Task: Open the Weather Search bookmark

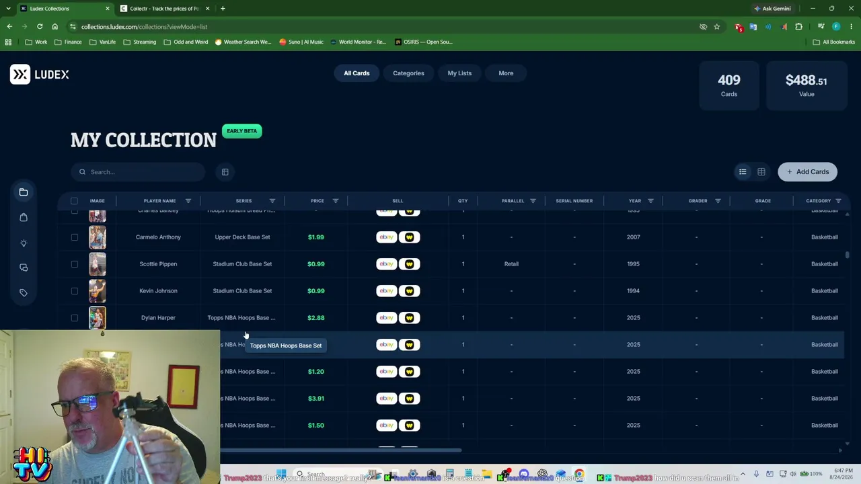Action: pos(243,42)
